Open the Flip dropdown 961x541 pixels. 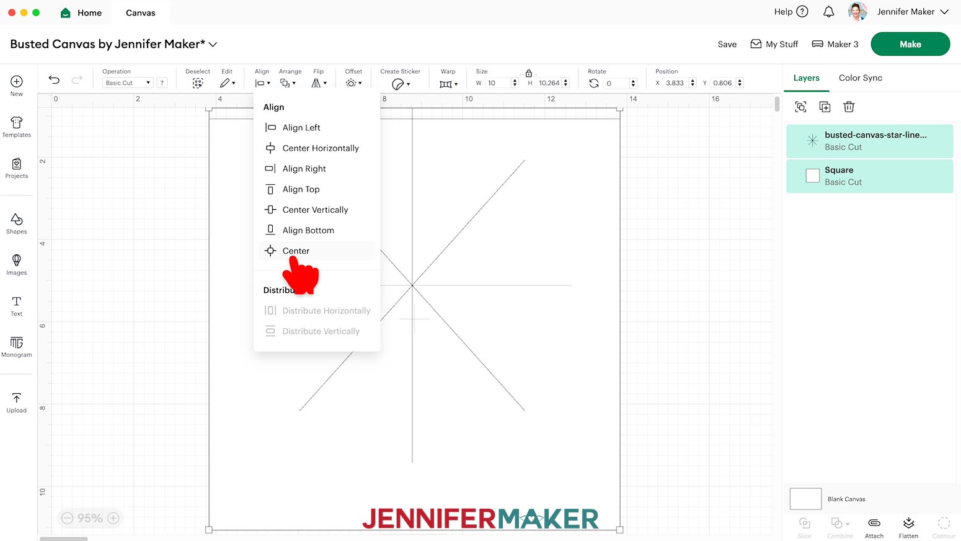click(319, 83)
